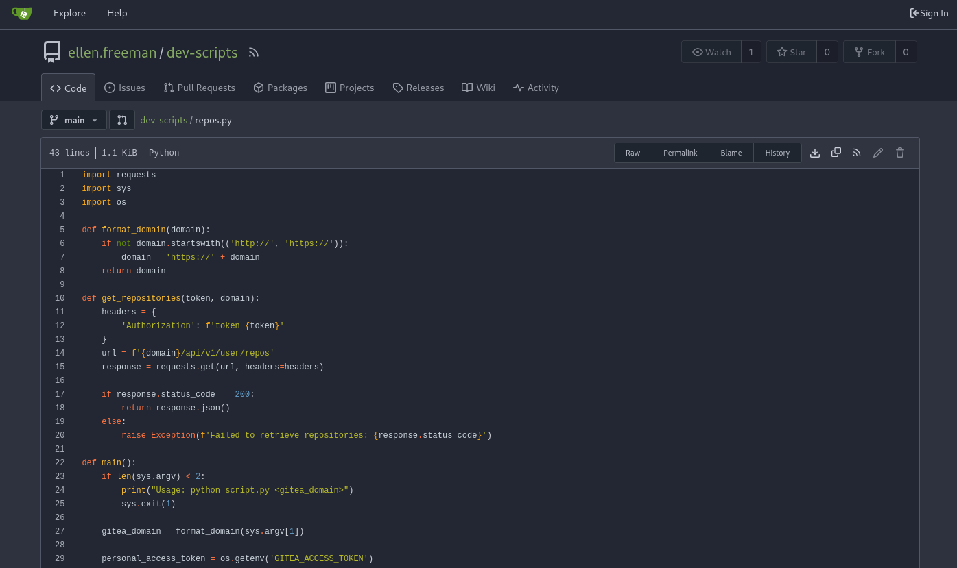Delete repos.py with the trash icon
This screenshot has width=957, height=568.
click(900, 153)
